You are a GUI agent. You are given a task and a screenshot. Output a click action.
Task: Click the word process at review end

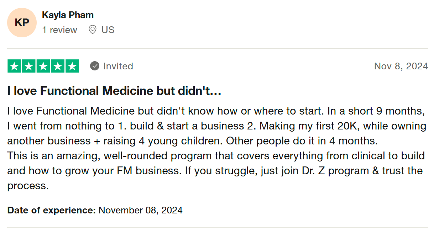click(28, 186)
